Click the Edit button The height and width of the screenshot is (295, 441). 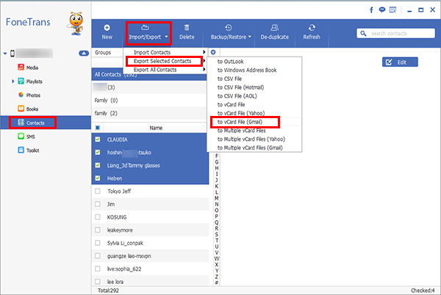coord(400,62)
